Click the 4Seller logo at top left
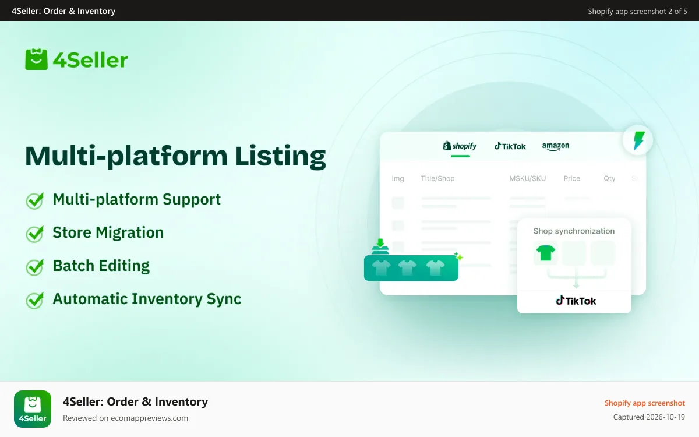Viewport: 699px width, 437px height. point(76,59)
